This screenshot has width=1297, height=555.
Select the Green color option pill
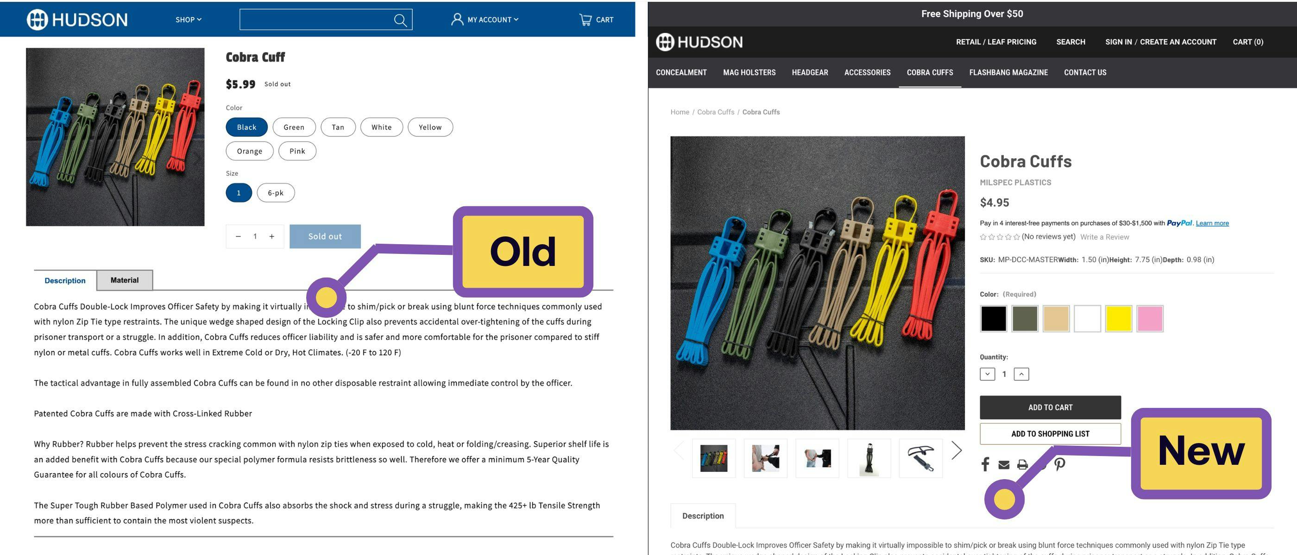(x=294, y=127)
